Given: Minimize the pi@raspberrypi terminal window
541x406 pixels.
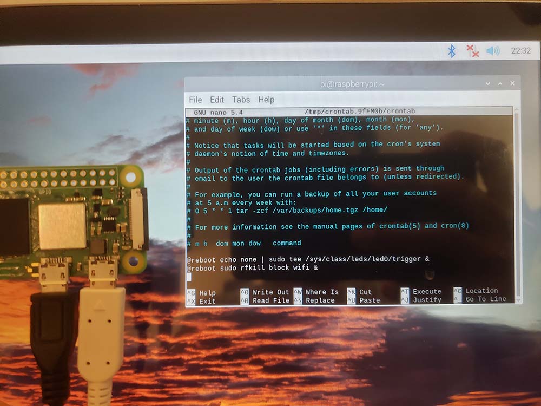Looking at the screenshot, I should tap(488, 83).
